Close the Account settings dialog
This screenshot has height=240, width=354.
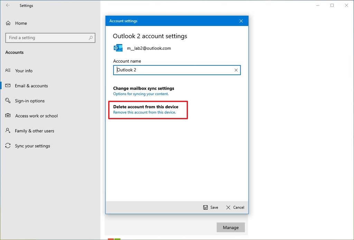click(x=241, y=21)
